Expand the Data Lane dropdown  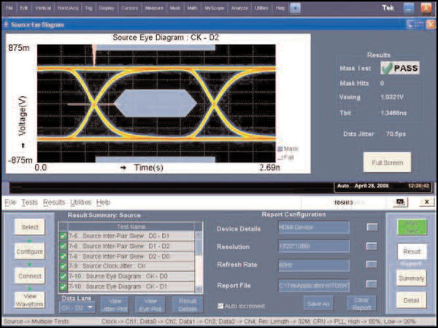(90, 308)
